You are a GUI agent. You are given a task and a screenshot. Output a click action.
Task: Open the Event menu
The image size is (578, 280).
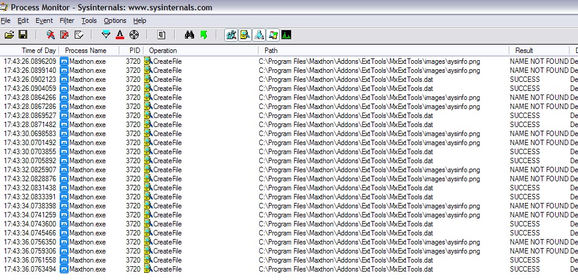[44, 20]
